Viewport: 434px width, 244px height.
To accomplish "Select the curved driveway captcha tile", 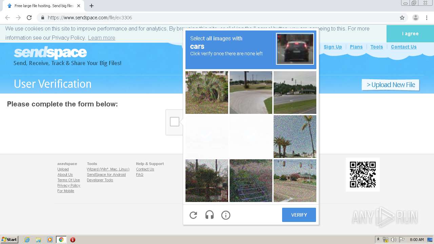I will pyautogui.click(x=251, y=93).
